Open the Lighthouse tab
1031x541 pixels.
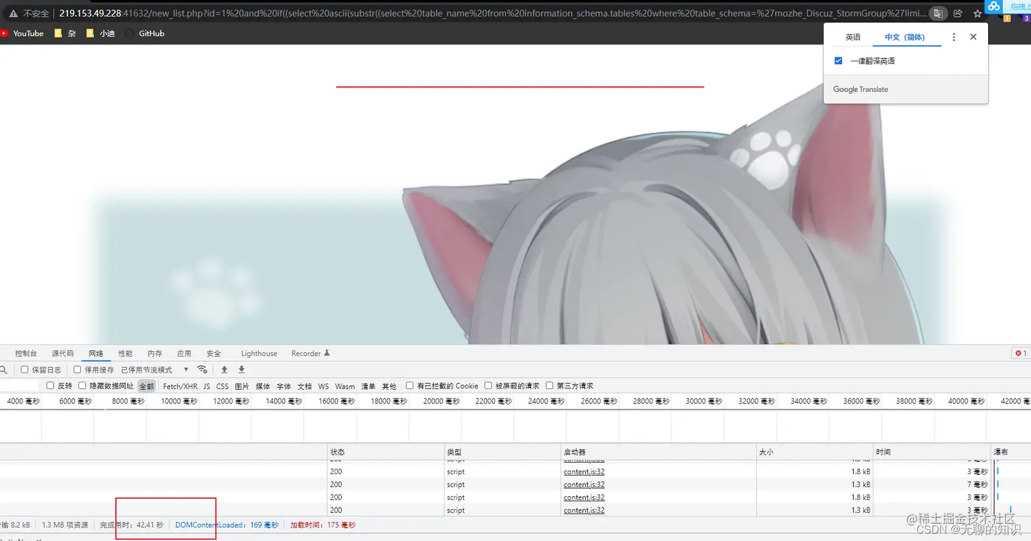pyautogui.click(x=259, y=353)
